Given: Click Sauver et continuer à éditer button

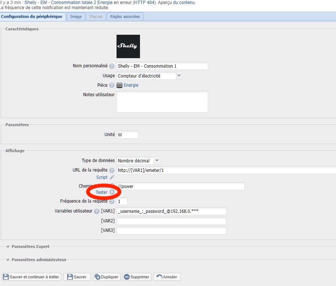Looking at the screenshot, I should point(31,277).
